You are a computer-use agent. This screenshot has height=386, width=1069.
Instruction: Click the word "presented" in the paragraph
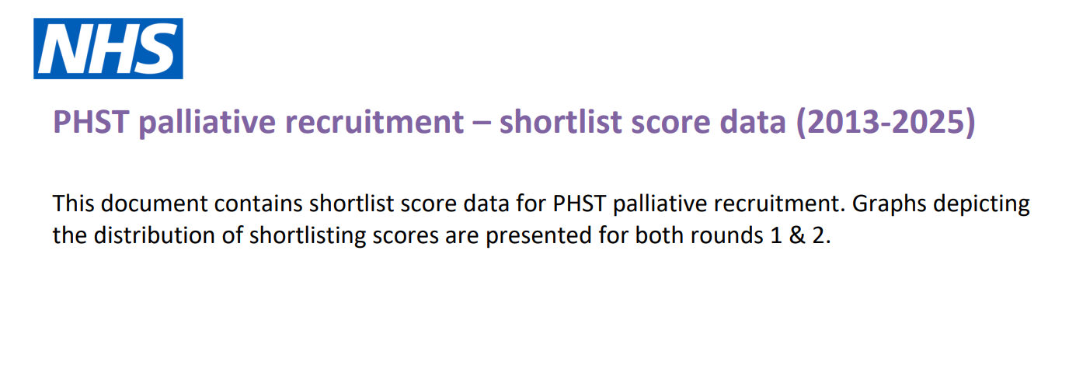(534, 236)
